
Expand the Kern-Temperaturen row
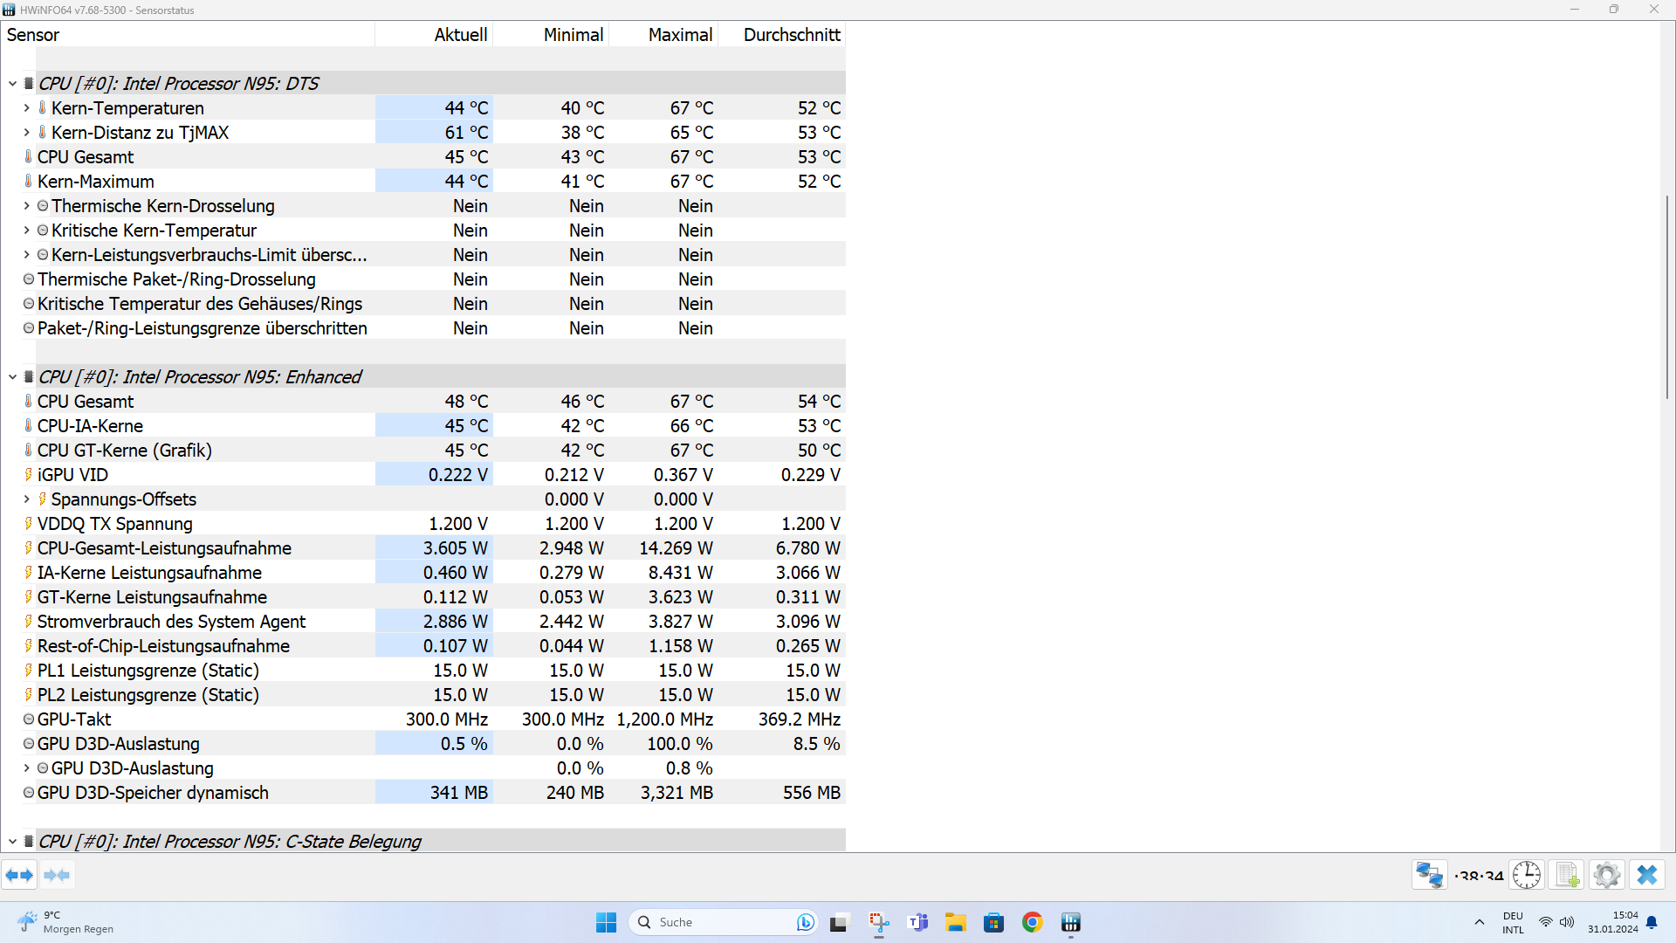(x=26, y=108)
